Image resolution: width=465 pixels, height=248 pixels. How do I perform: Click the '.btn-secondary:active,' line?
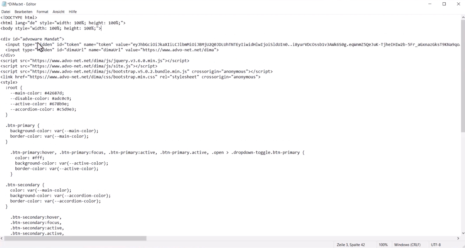pyautogui.click(x=37, y=228)
